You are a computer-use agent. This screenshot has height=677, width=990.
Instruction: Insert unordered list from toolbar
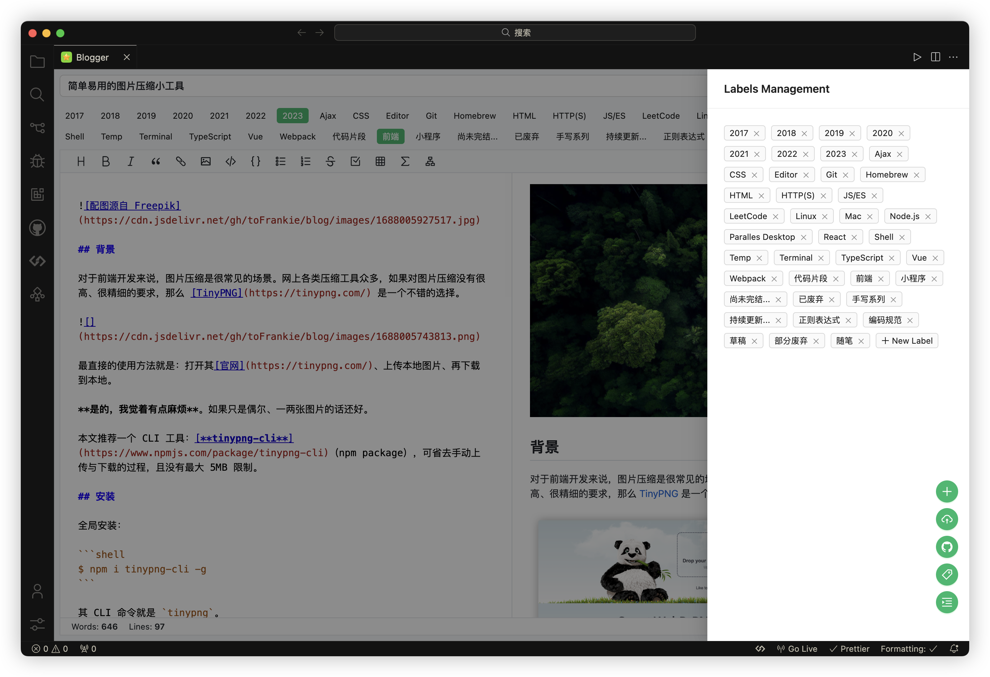pyautogui.click(x=280, y=161)
